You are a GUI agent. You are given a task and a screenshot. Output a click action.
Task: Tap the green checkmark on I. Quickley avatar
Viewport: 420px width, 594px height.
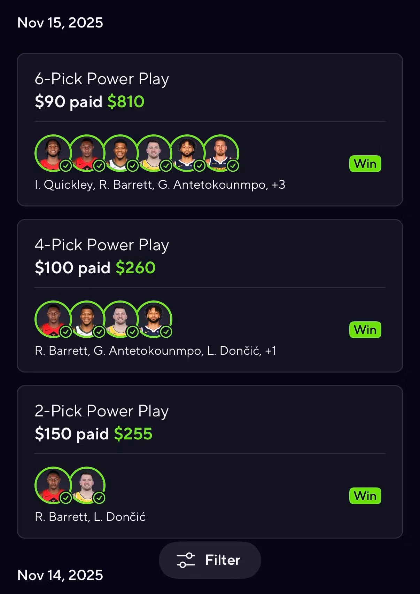[x=66, y=166]
